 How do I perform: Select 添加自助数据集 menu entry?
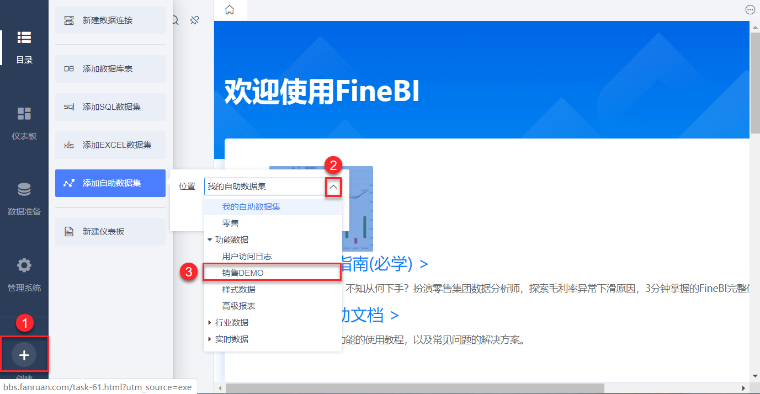[x=110, y=183]
